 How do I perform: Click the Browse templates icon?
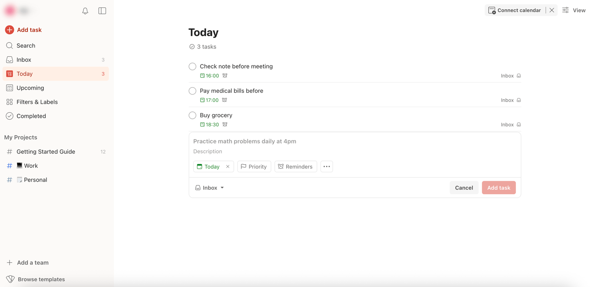(10, 279)
